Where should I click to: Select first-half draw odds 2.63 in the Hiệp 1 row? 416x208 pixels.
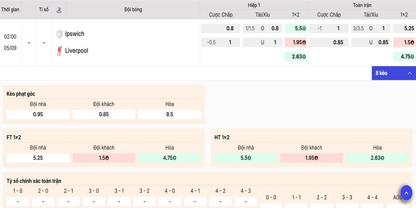point(295,57)
